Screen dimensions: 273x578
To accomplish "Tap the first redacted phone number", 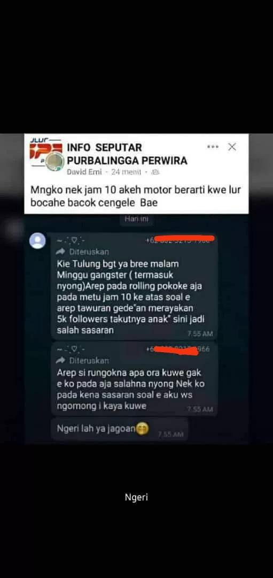I will [x=180, y=240].
